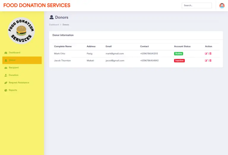Click the burger logo image in sidebar

pyautogui.click(x=21, y=31)
